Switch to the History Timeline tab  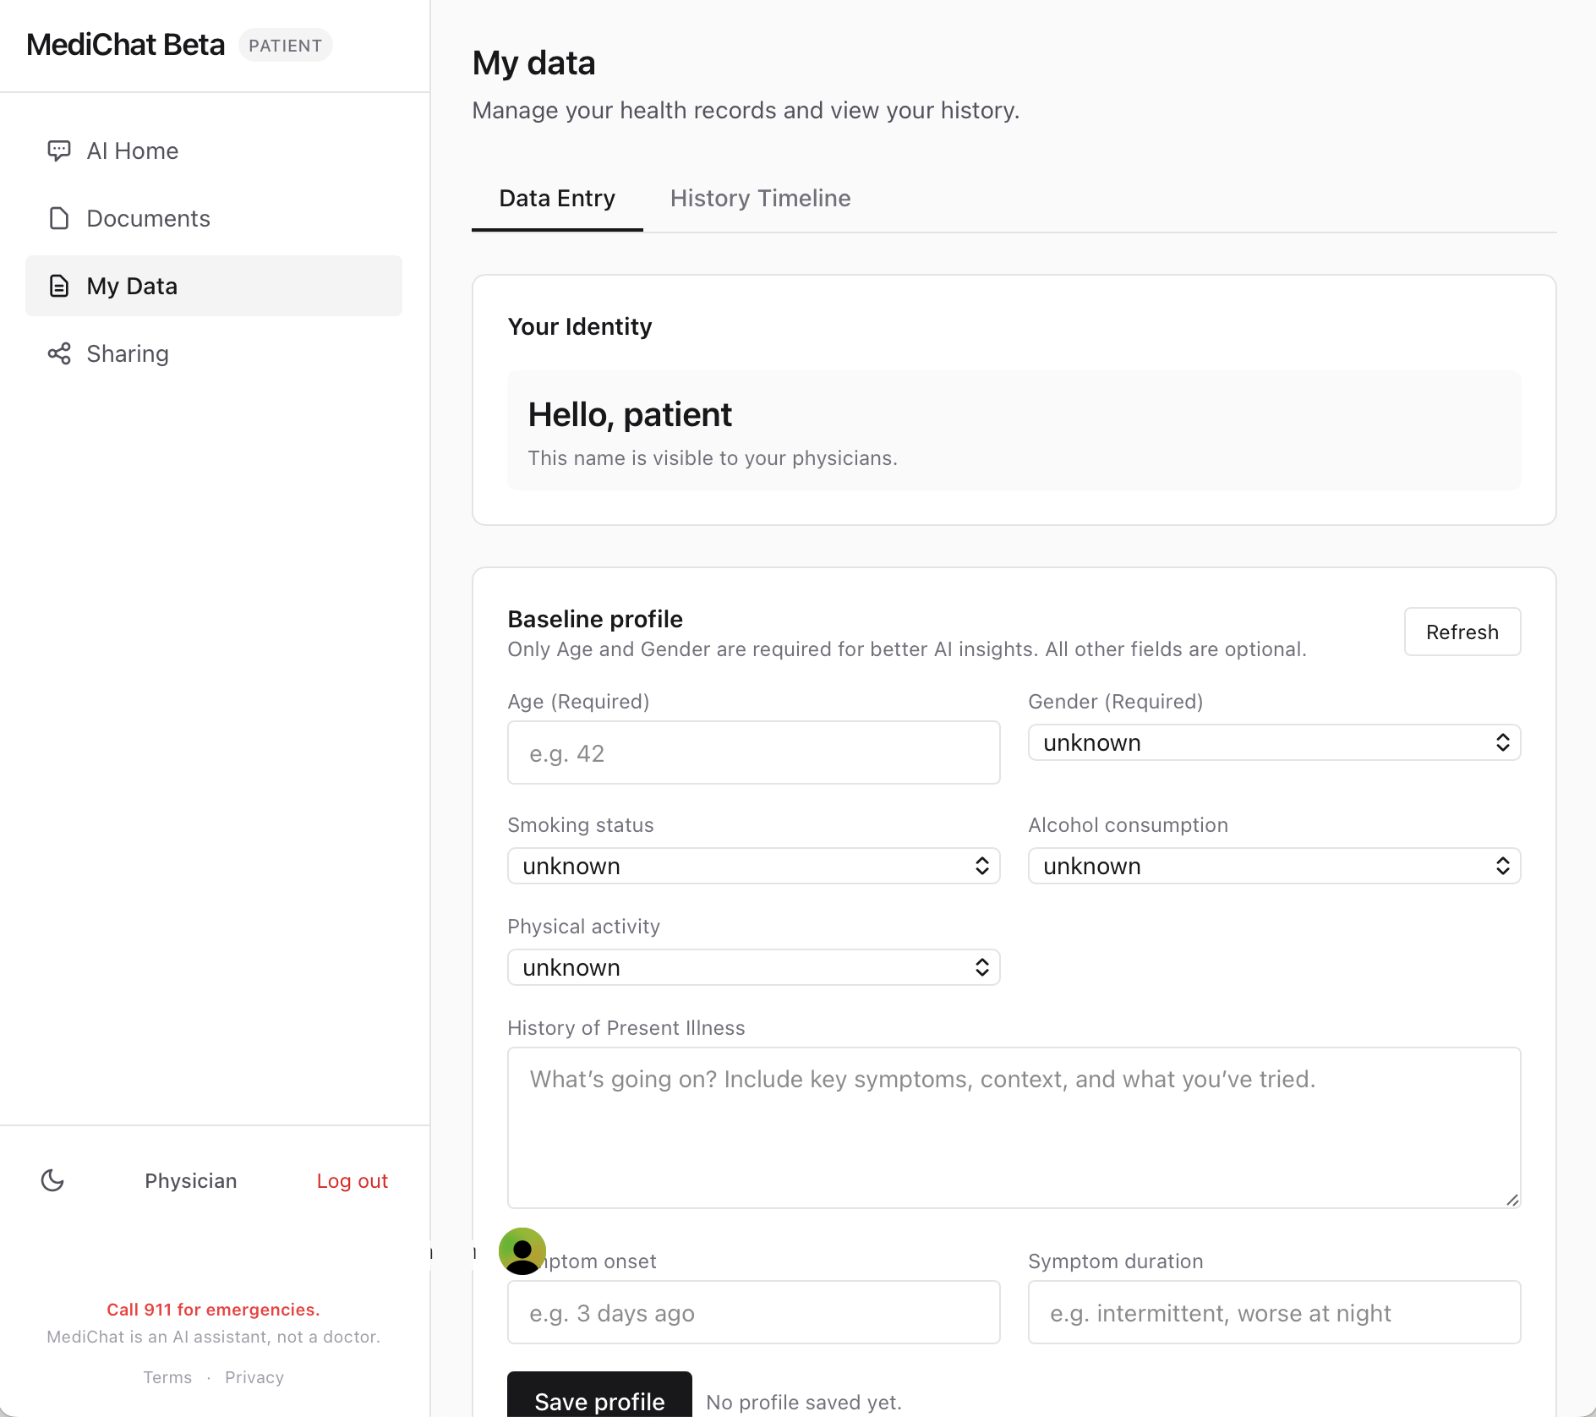pyautogui.click(x=760, y=198)
